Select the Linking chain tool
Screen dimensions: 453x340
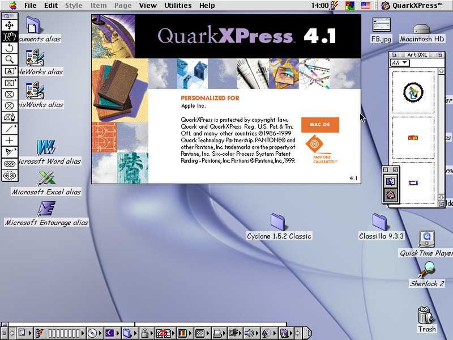tap(9, 164)
